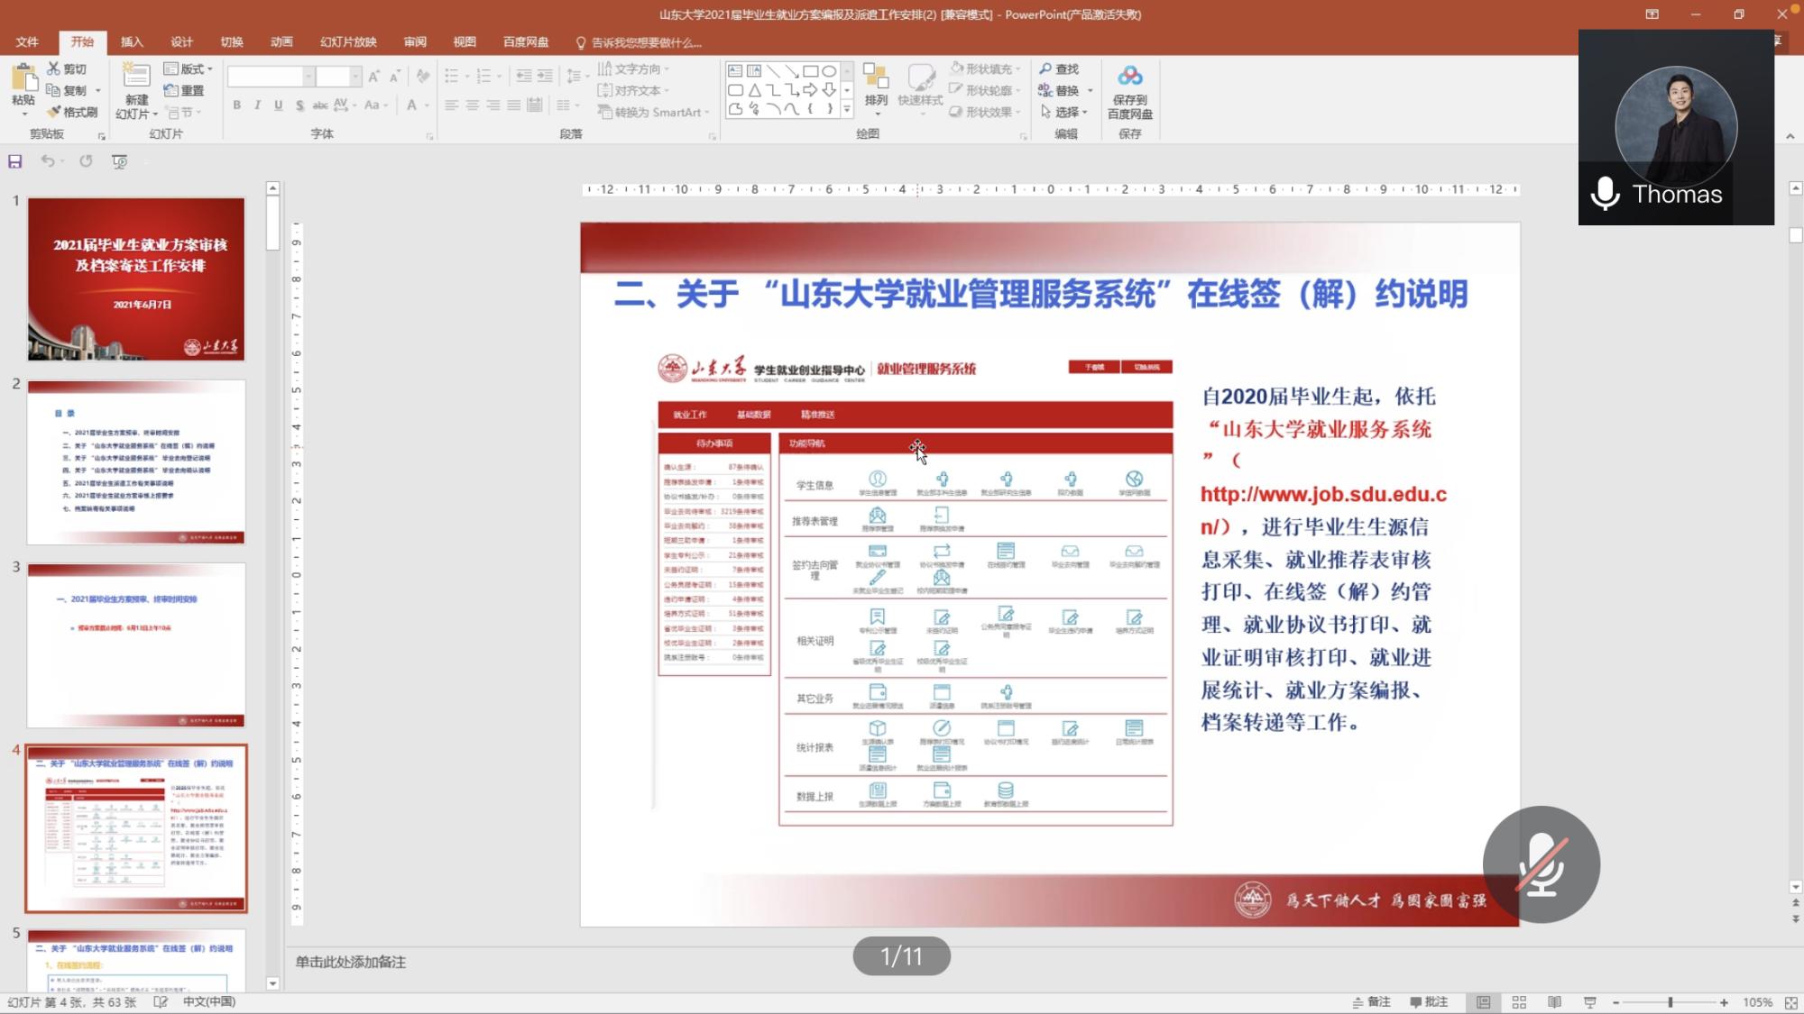Open reading view from status bar
The image size is (1804, 1014).
pos(1554,1002)
